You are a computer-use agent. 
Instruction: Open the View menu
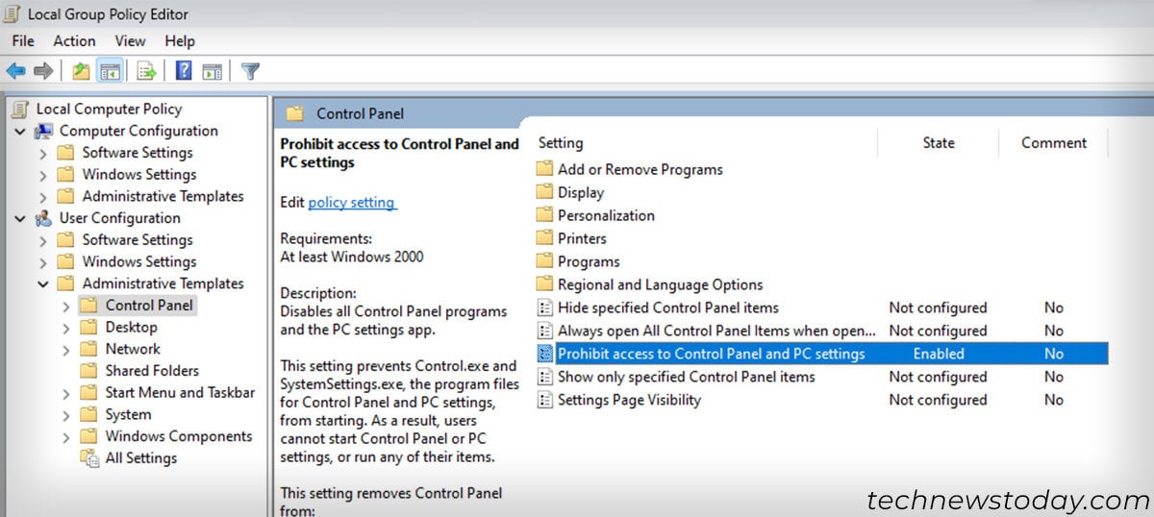point(130,41)
